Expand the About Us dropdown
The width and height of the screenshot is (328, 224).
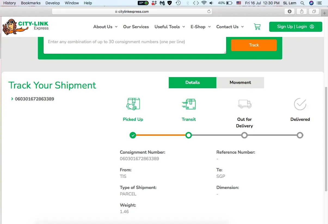click(x=105, y=27)
